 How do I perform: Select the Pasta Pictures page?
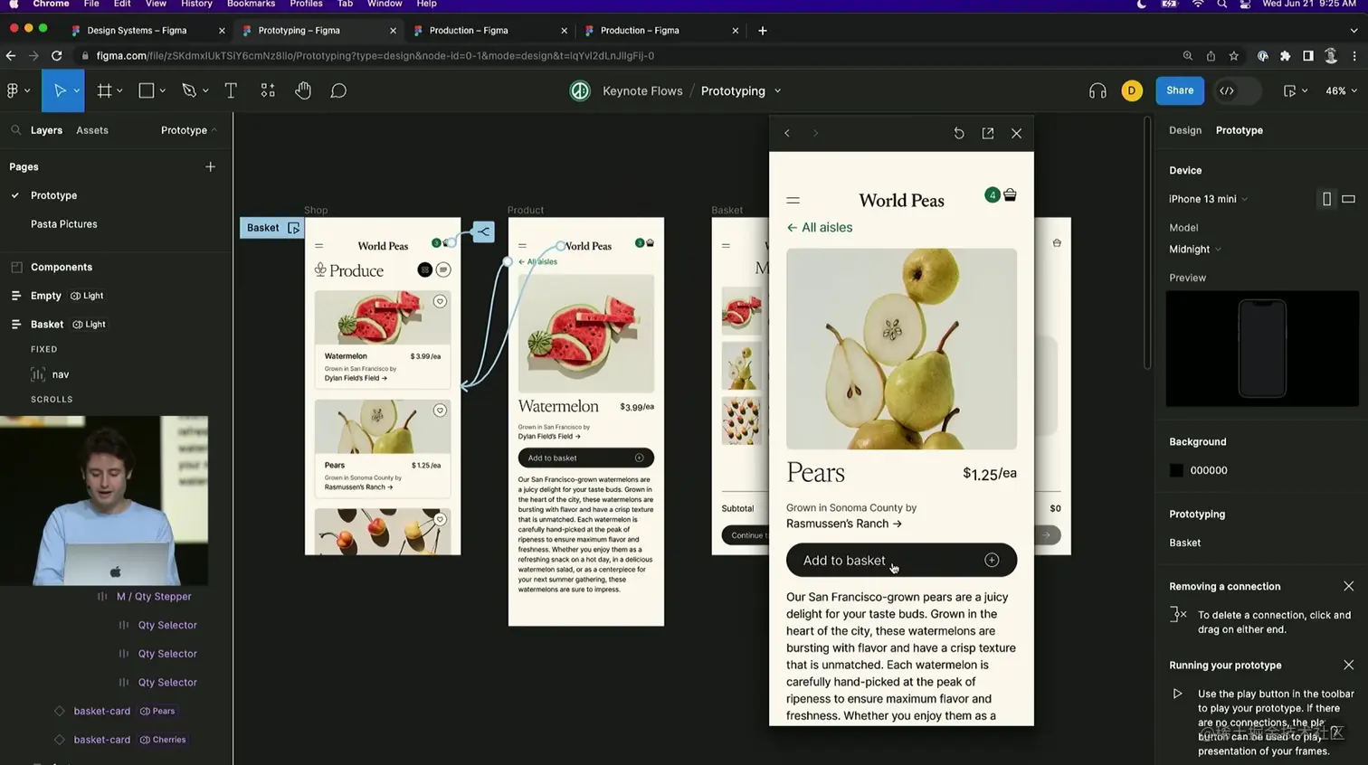(64, 224)
